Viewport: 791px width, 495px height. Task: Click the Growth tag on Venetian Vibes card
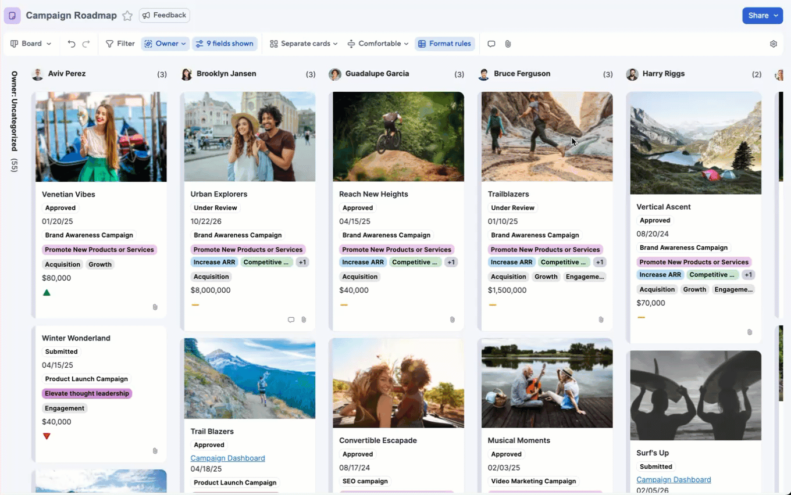coord(100,264)
